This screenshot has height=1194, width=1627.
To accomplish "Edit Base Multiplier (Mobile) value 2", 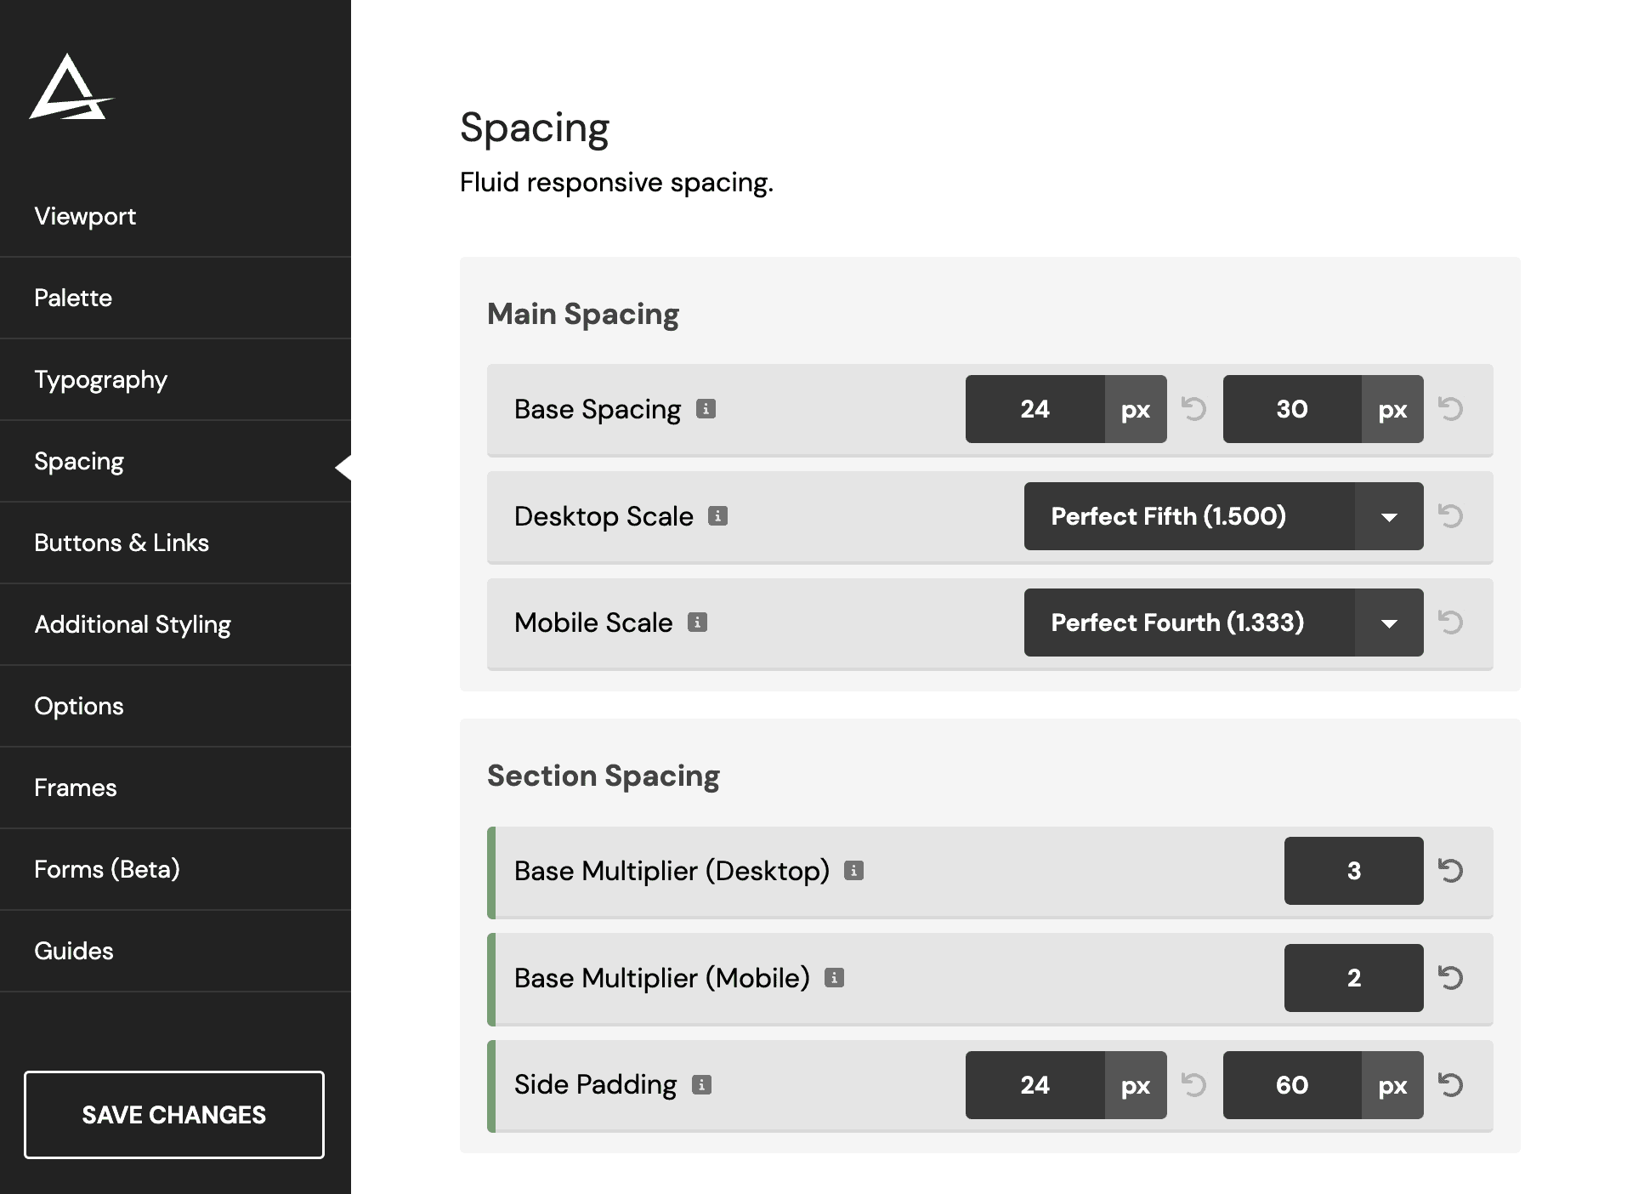I will click(1354, 978).
